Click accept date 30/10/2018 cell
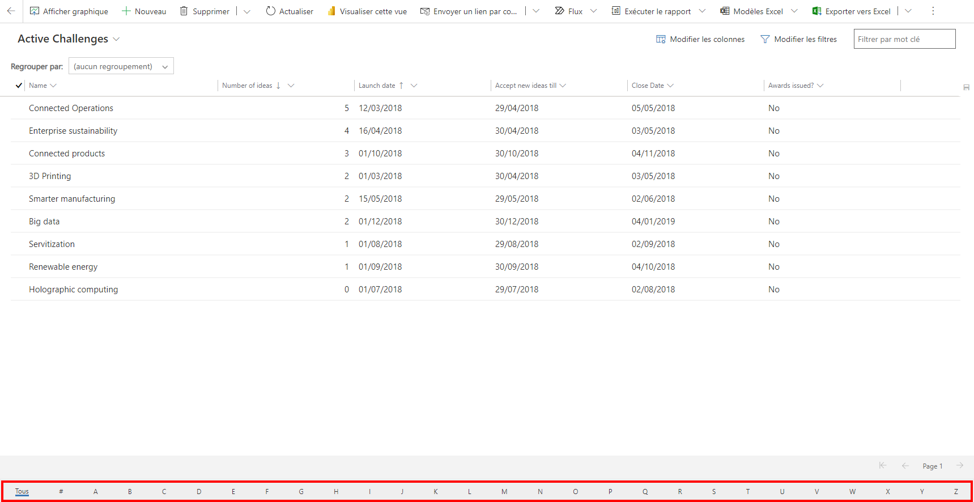This screenshot has width=974, height=502. [517, 154]
